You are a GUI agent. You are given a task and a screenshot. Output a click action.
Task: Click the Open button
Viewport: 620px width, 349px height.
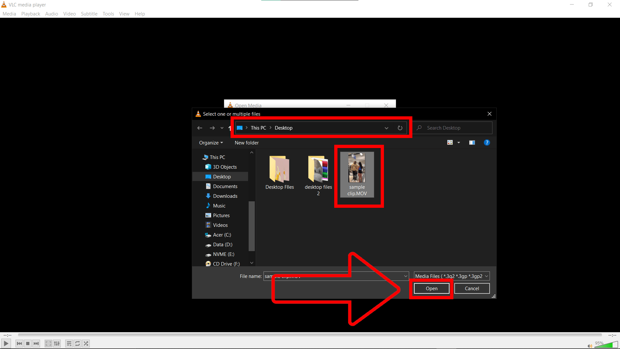tap(431, 288)
